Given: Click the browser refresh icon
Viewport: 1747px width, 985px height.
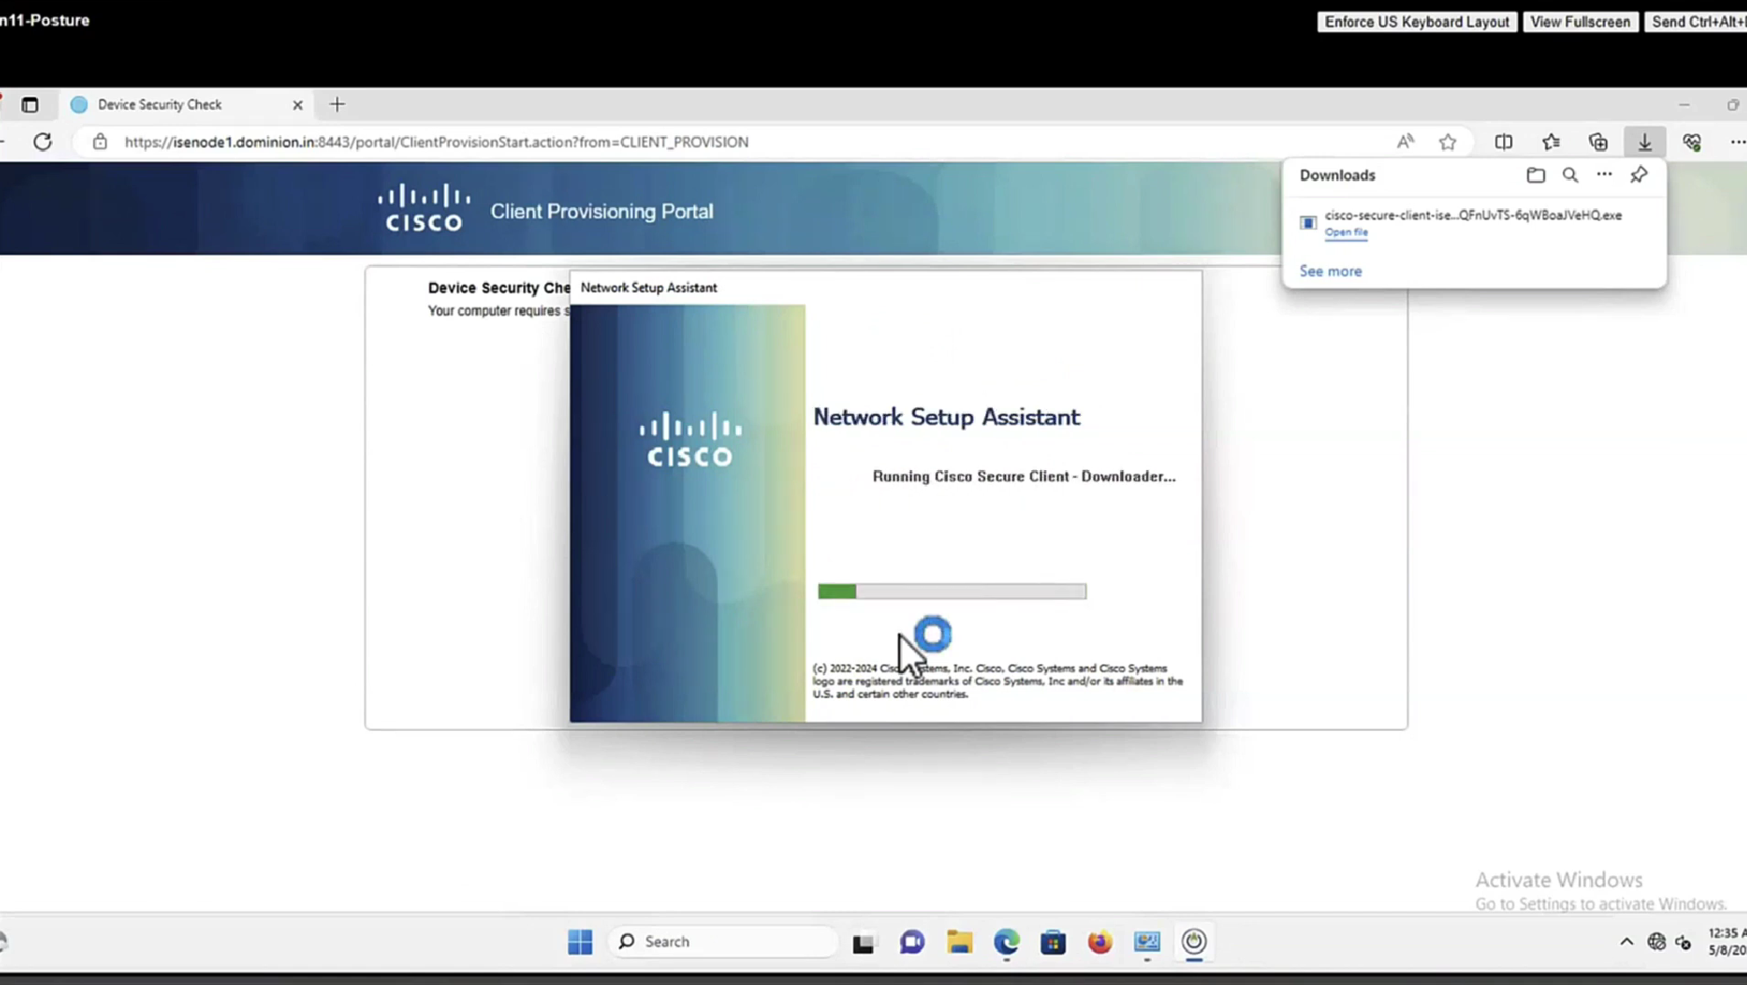Looking at the screenshot, I should click(x=42, y=142).
